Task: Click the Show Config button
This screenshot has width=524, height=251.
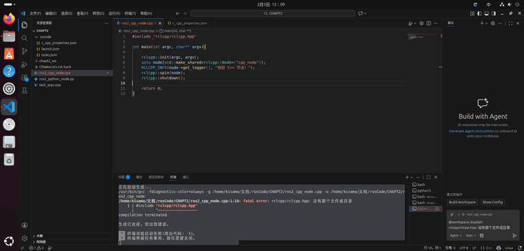Action: (x=492, y=202)
